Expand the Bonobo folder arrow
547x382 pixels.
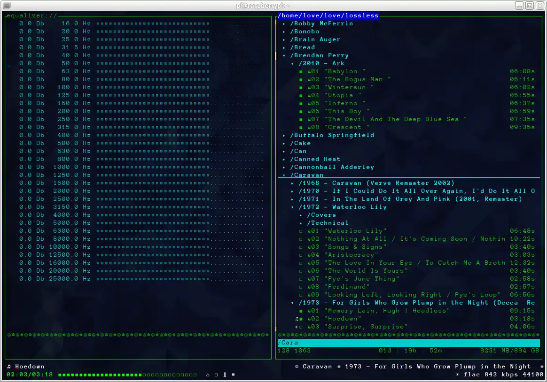pyautogui.click(x=284, y=32)
